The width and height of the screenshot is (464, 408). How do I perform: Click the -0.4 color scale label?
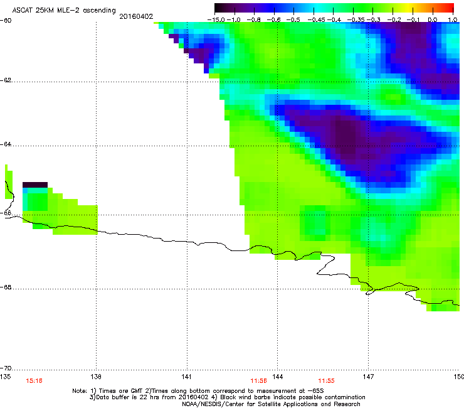pos(334,20)
